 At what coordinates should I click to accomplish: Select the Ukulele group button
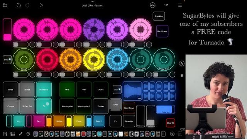tap(59, 121)
